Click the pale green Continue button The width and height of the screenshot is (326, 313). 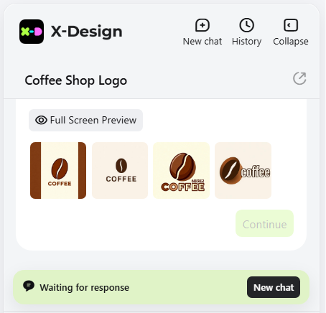pos(265,223)
